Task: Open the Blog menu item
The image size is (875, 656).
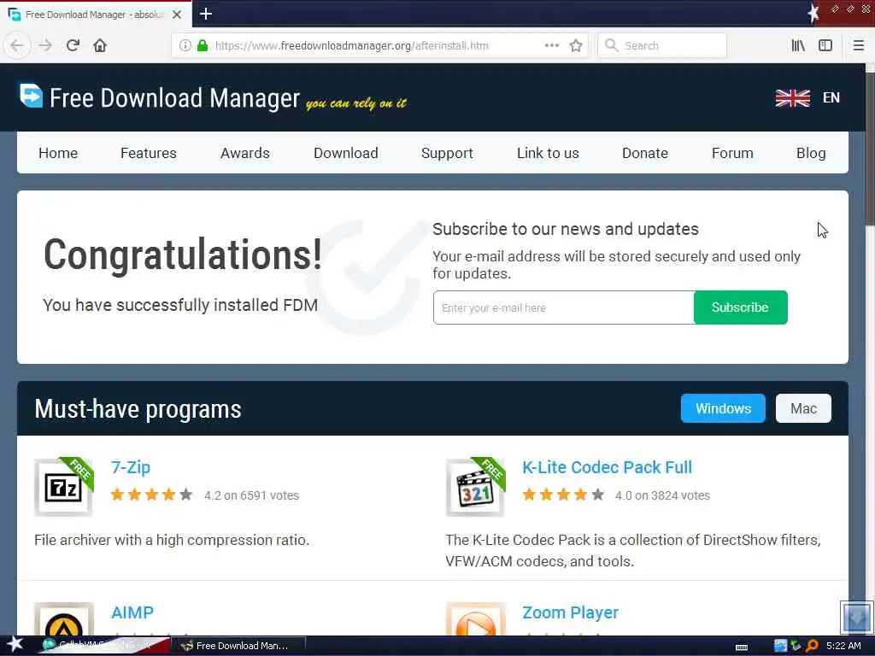Action: [x=811, y=154]
